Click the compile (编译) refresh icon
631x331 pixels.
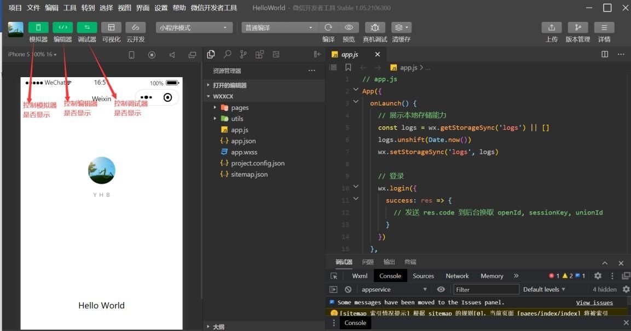(x=328, y=27)
